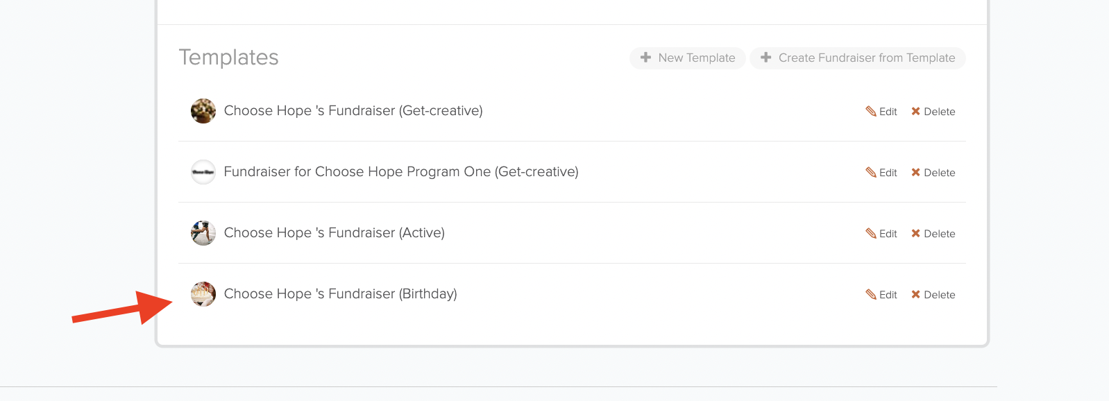The height and width of the screenshot is (401, 1109).
Task: Click X icon for first Get-creative template
Action: (x=915, y=111)
